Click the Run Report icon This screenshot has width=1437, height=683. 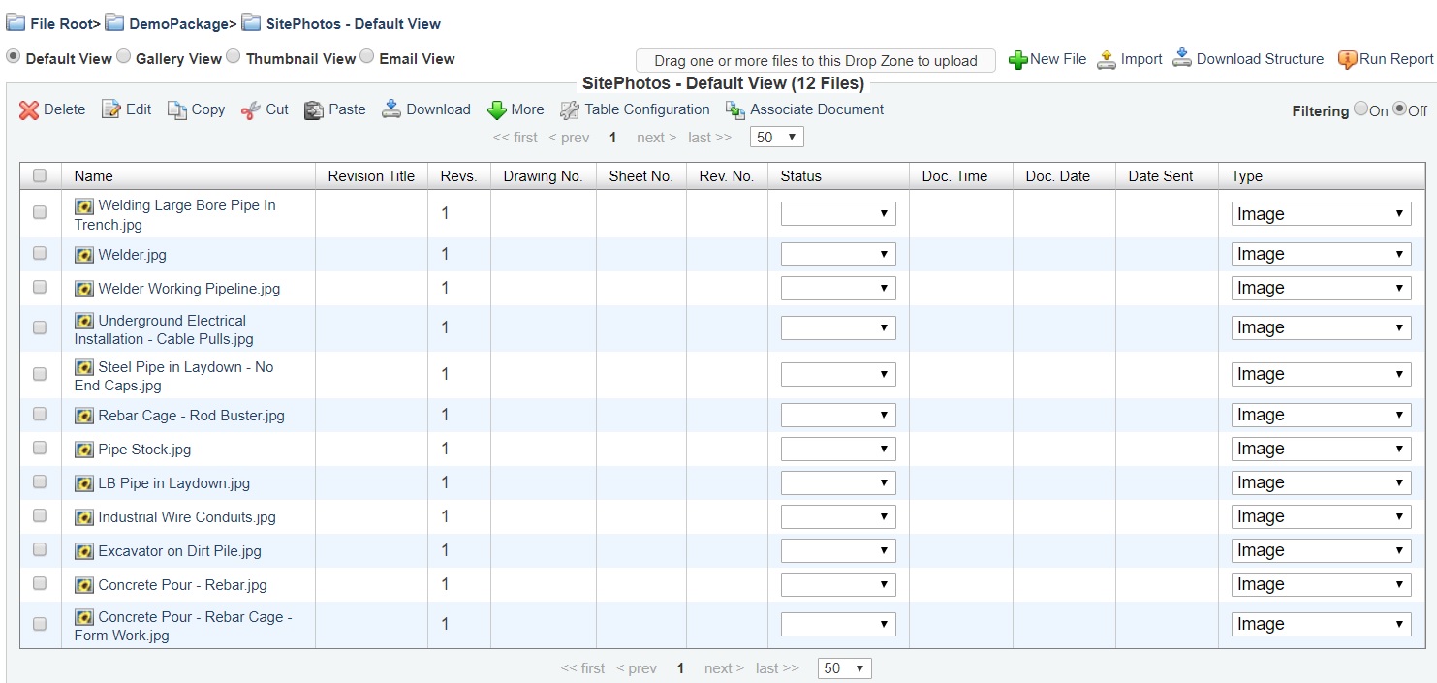[1347, 60]
